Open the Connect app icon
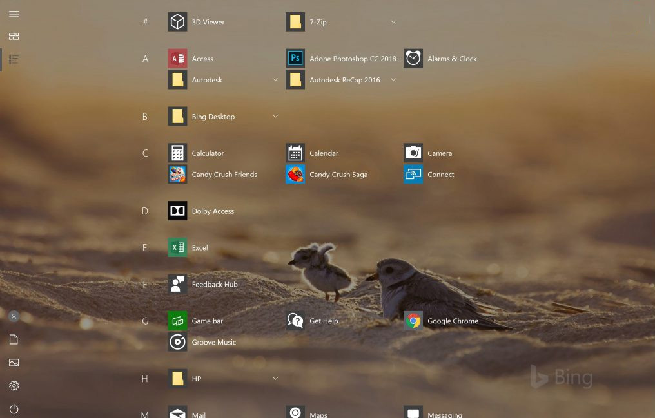Image resolution: width=655 pixels, height=418 pixels. pos(413,175)
